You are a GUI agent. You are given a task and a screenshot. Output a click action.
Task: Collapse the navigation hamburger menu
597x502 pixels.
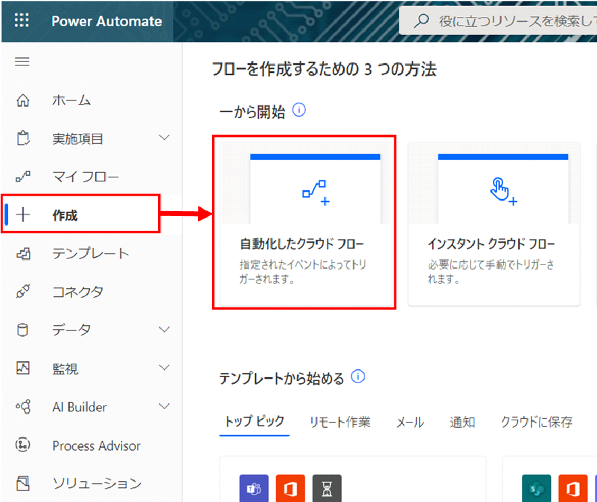22,61
